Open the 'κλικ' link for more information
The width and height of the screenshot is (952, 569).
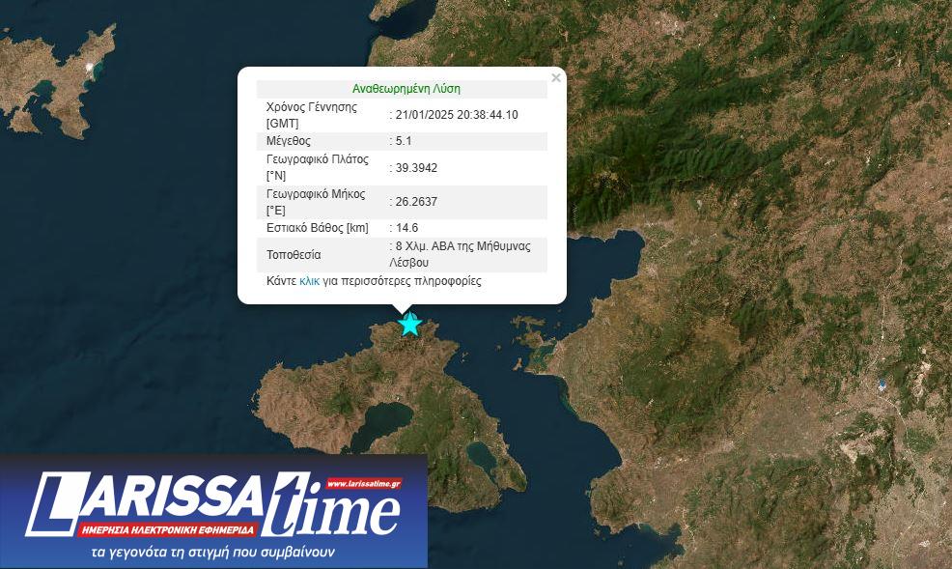click(309, 281)
